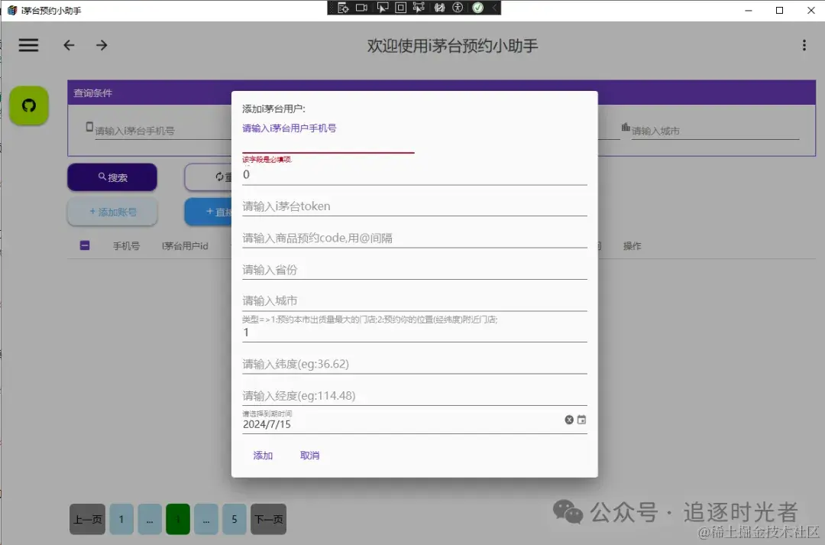Toggle the select-all checkbox above the phone list

pyautogui.click(x=84, y=245)
